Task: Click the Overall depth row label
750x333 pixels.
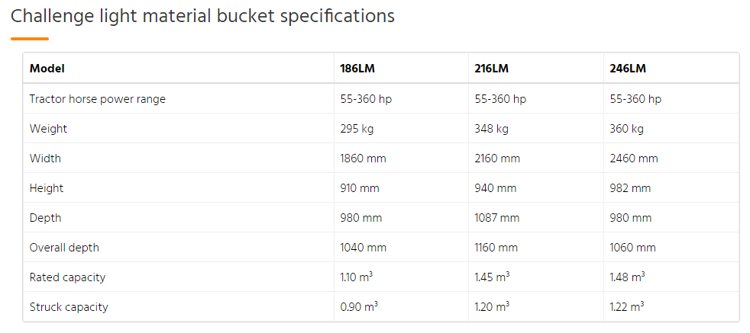Action: 64,248
